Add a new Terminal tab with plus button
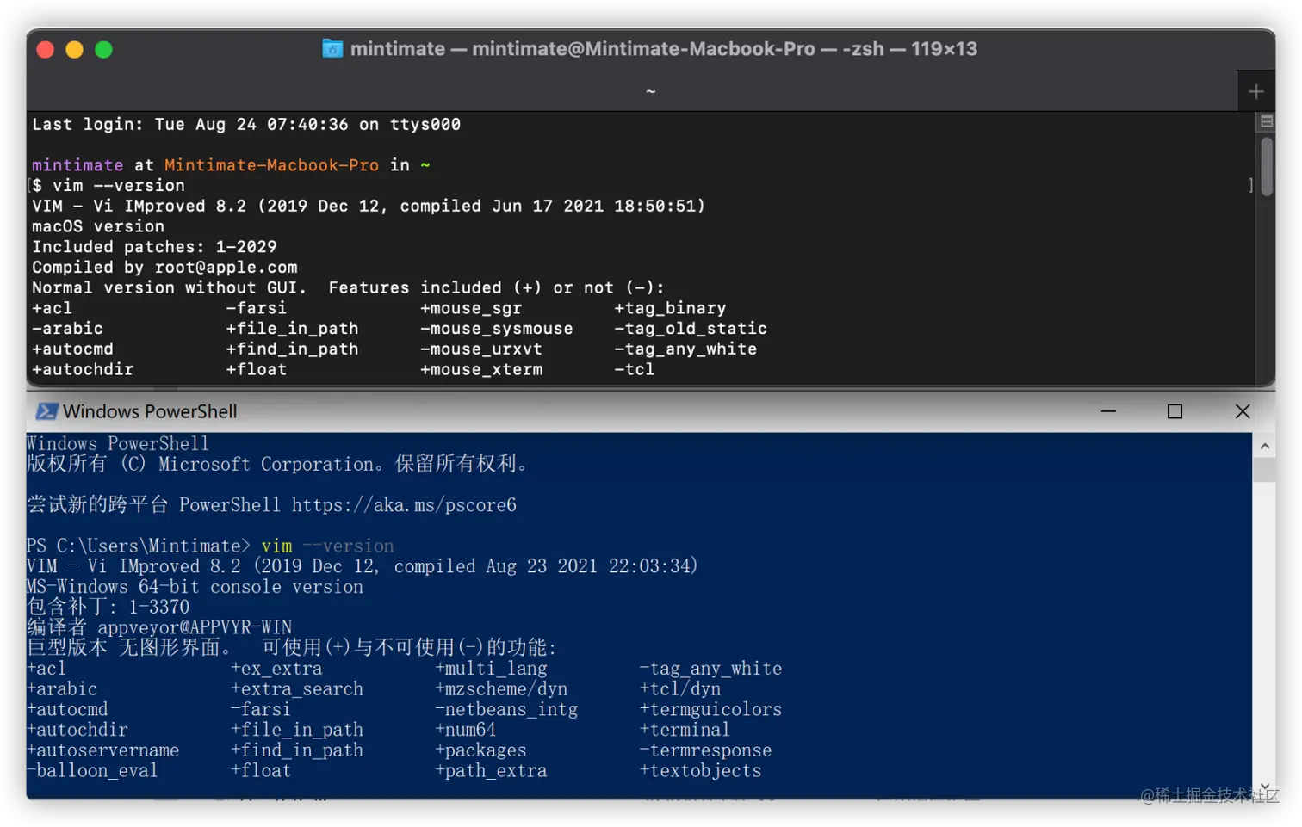 (x=1255, y=91)
